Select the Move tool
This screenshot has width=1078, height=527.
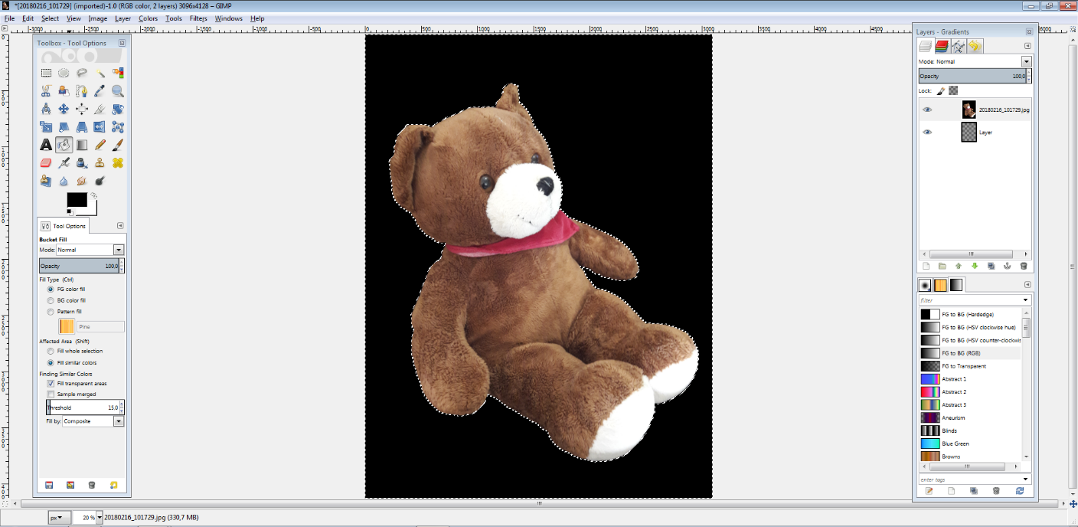[x=64, y=110]
